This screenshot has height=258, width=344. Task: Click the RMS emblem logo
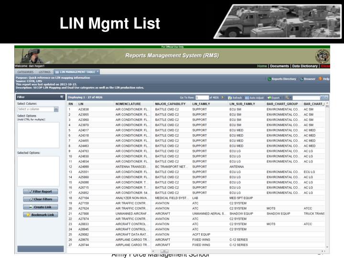[322, 56]
